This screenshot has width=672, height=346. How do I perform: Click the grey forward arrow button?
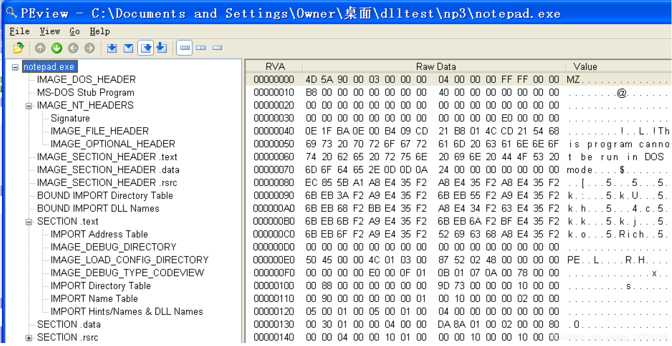click(90, 48)
